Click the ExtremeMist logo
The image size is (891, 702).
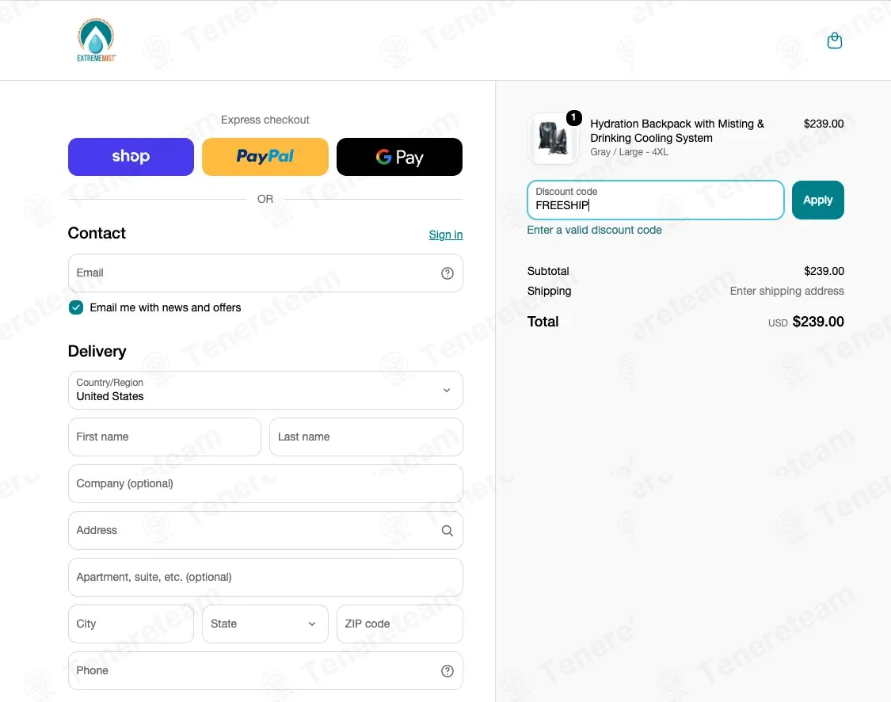pyautogui.click(x=96, y=40)
